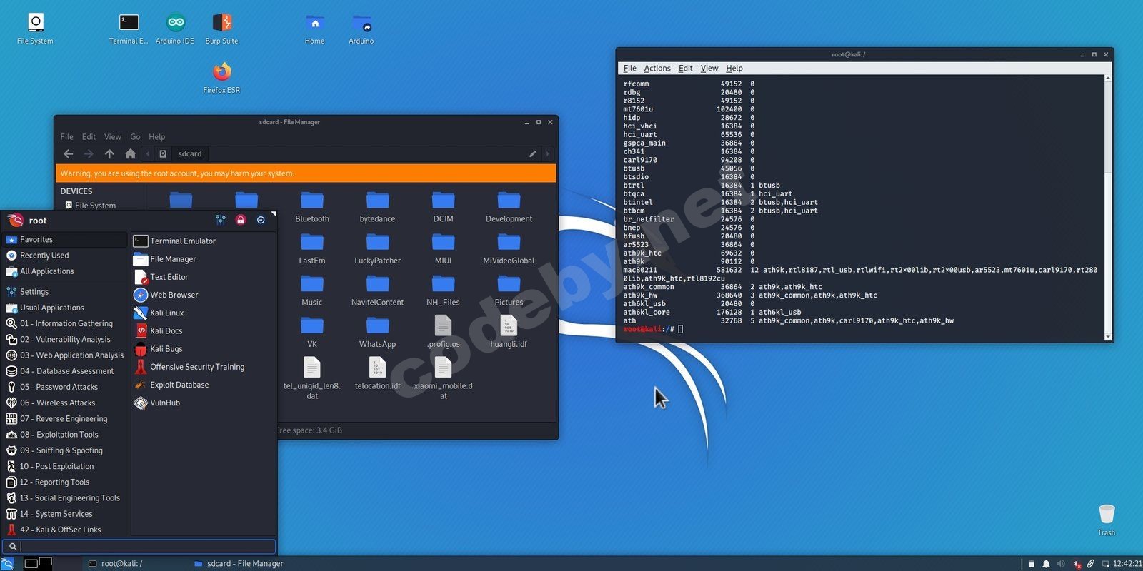Go to parent folder using up arrow
This screenshot has height=571, width=1143.
pos(109,153)
